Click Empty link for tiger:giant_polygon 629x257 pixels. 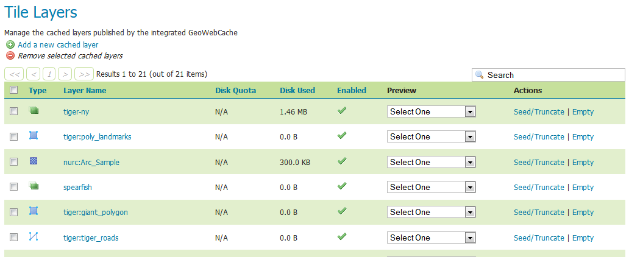pyautogui.click(x=583, y=212)
